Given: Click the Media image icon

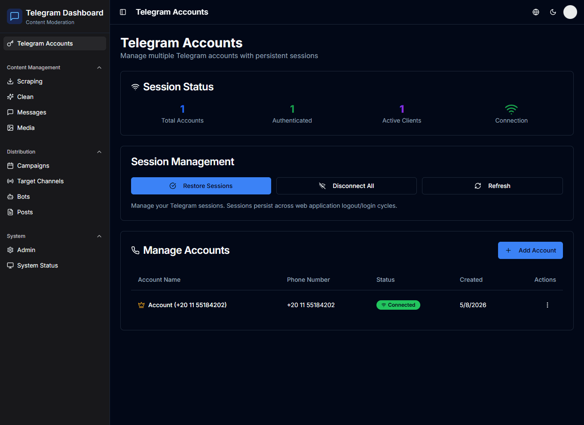Looking at the screenshot, I should coord(10,128).
